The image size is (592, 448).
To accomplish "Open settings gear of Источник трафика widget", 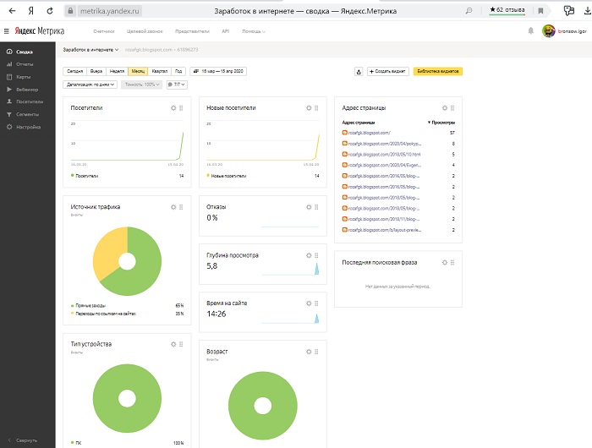I will pos(173,207).
